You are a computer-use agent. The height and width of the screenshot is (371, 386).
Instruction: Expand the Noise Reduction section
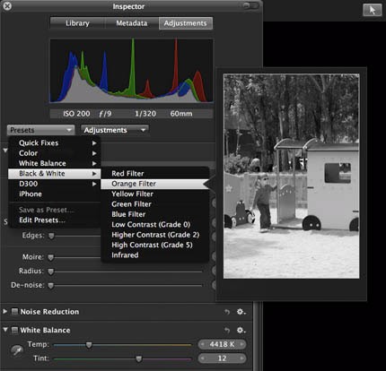point(5,311)
